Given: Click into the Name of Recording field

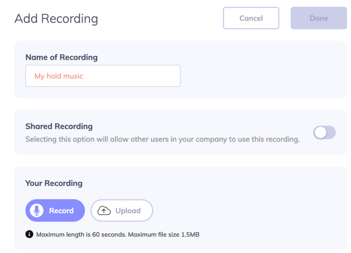Looking at the screenshot, I should [103, 76].
